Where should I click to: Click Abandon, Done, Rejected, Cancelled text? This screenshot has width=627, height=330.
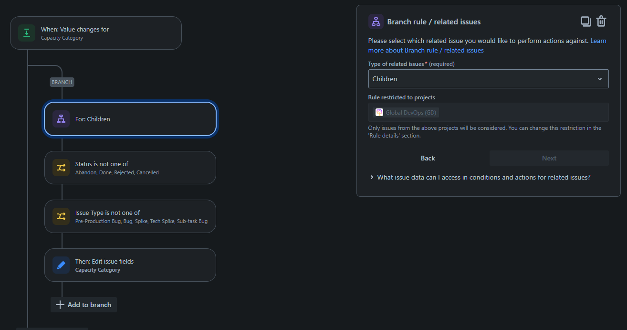click(x=117, y=172)
